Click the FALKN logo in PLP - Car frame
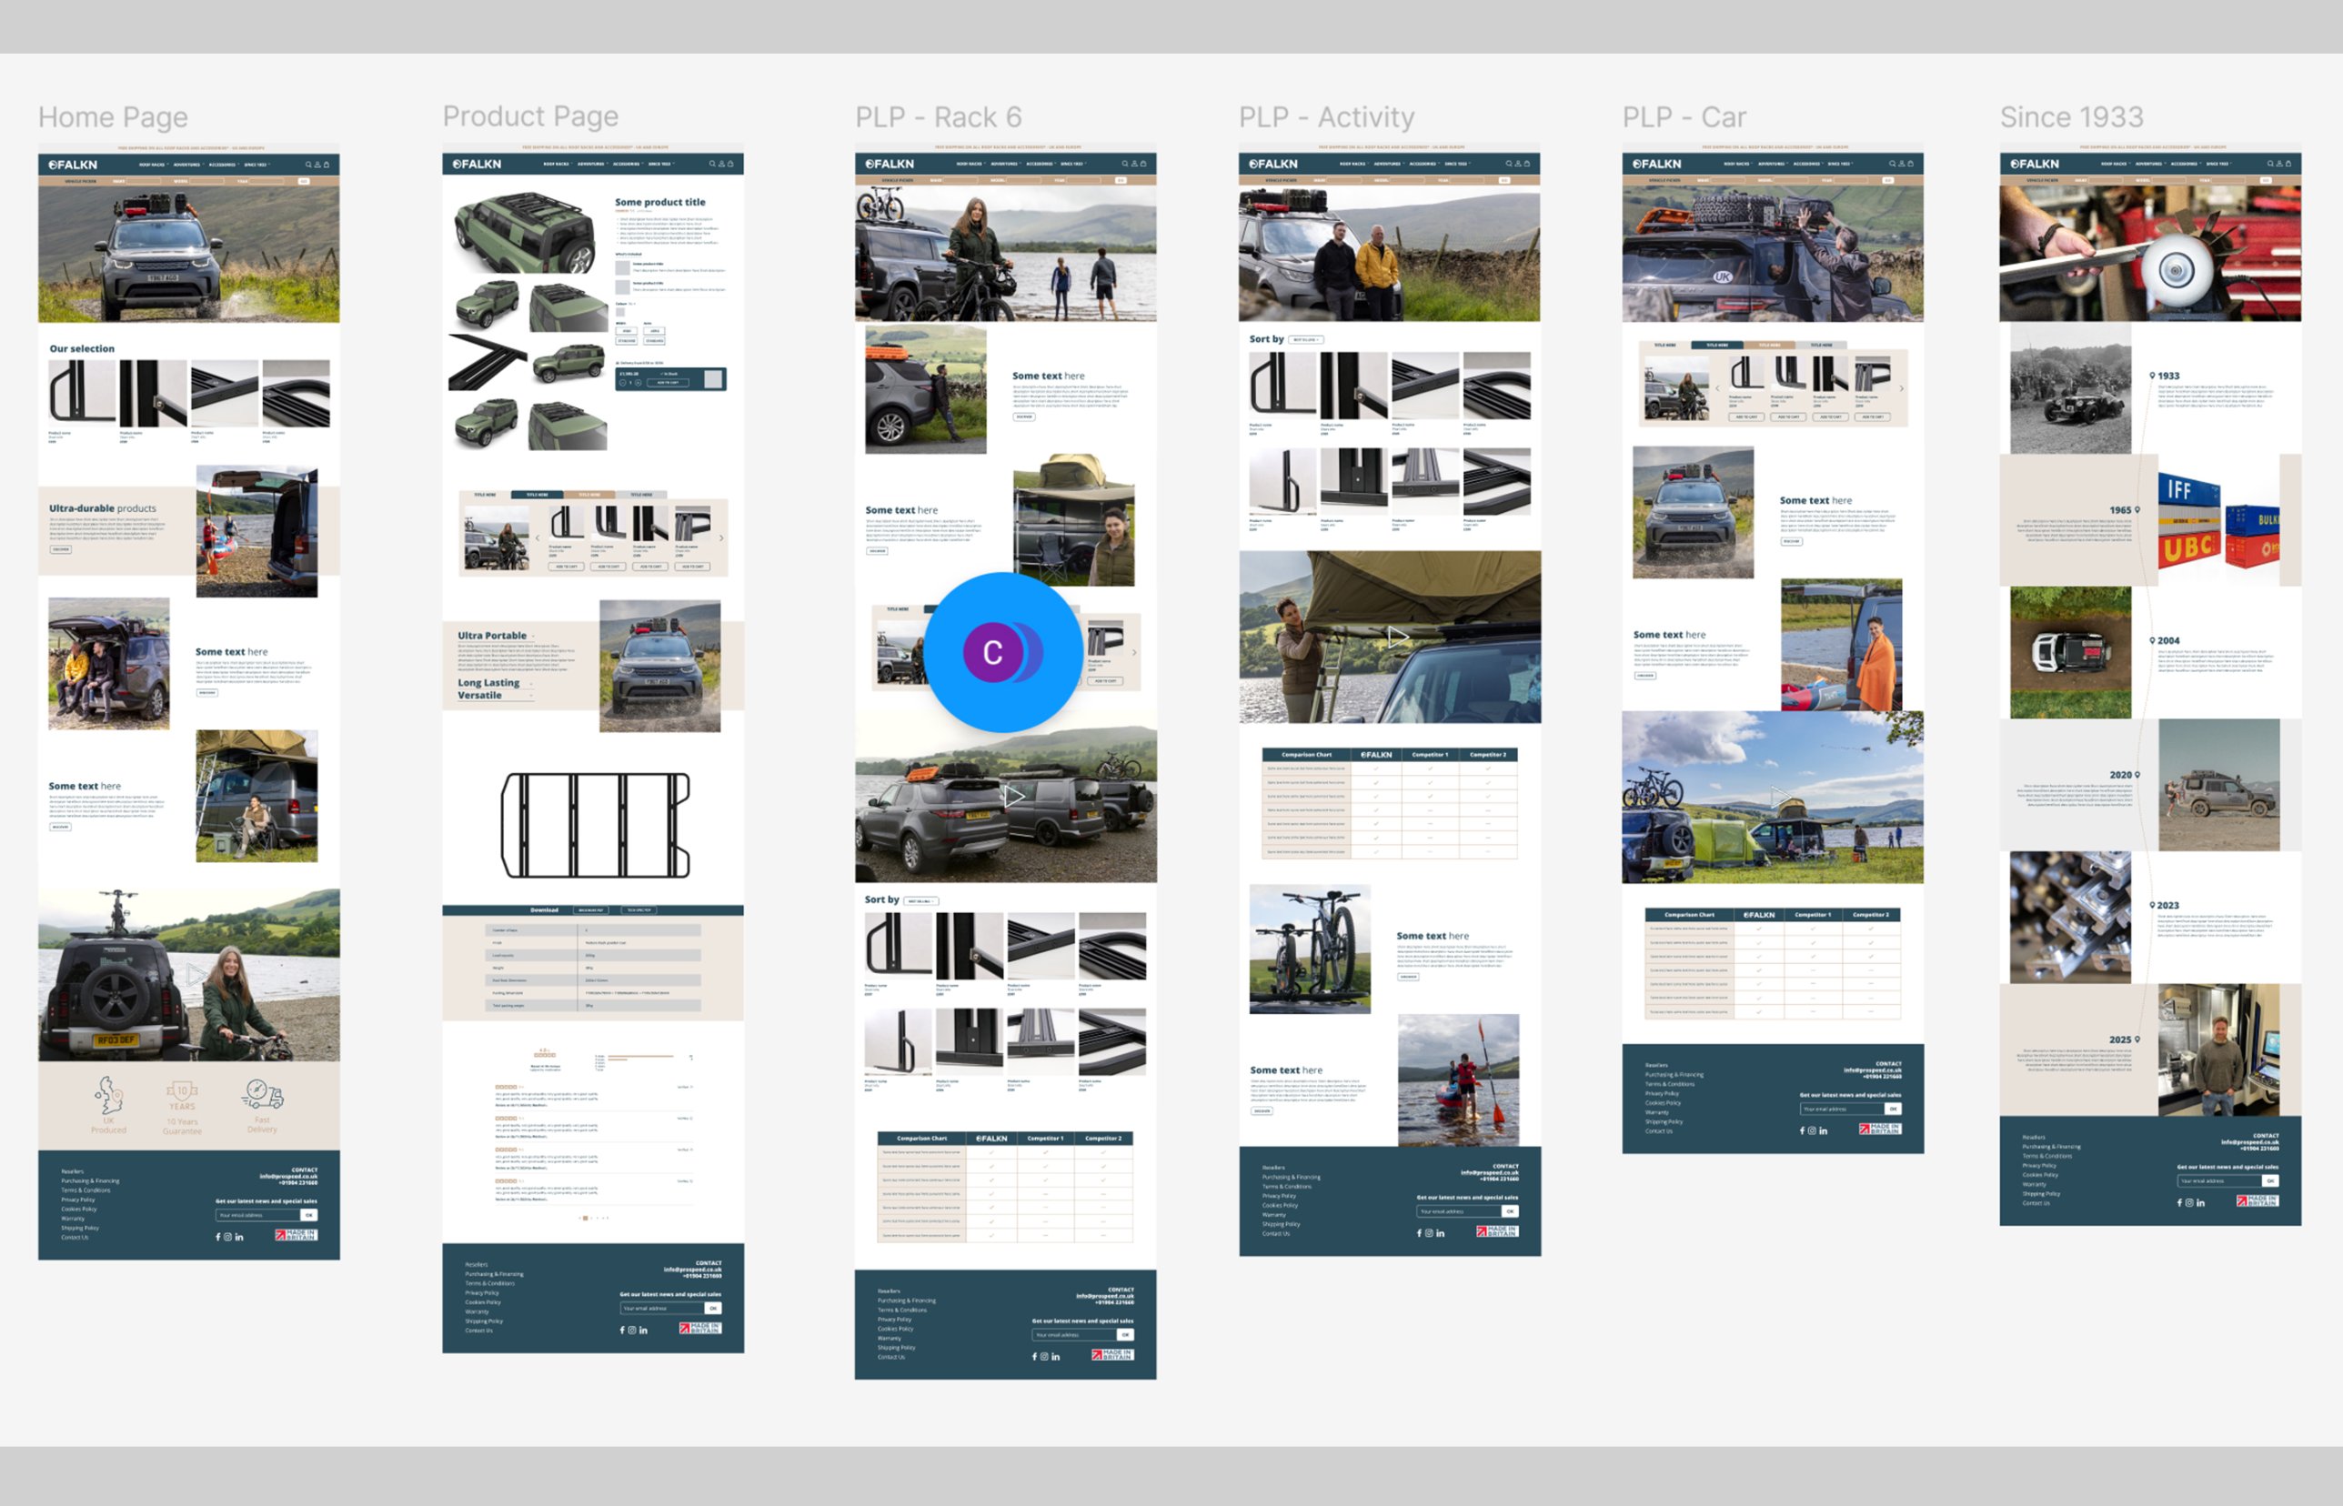The image size is (2343, 1506). click(1656, 164)
